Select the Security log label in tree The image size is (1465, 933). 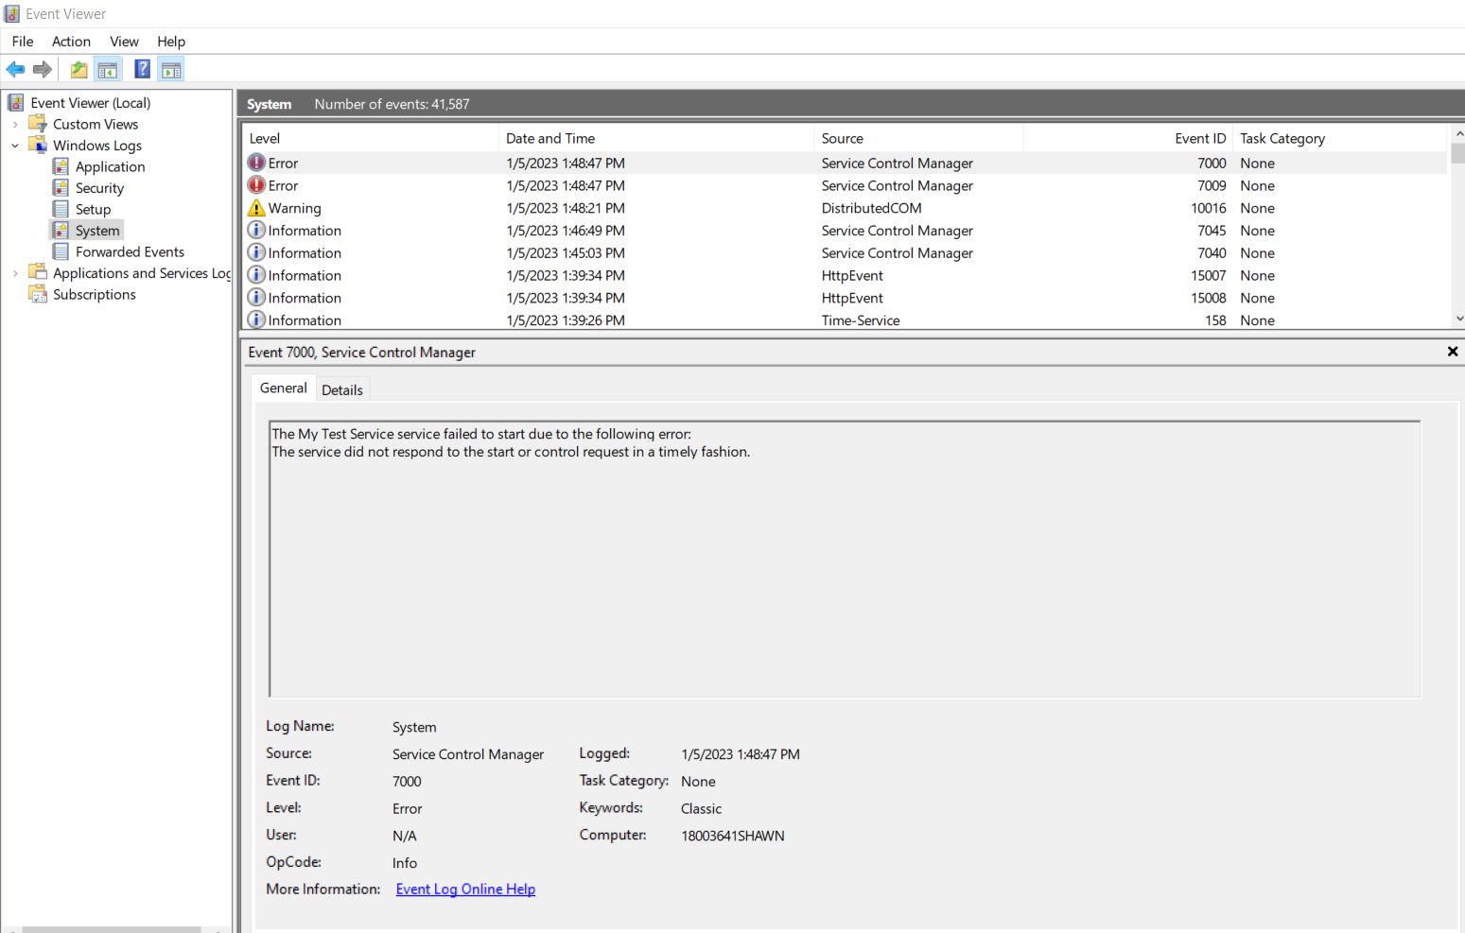(99, 188)
